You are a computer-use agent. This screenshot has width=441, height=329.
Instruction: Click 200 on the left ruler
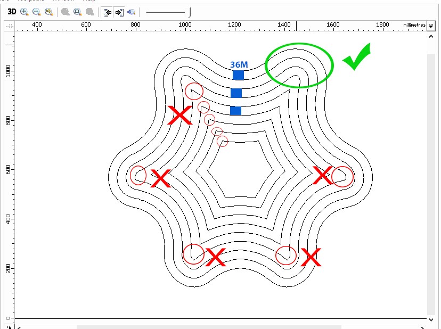pyautogui.click(x=8, y=268)
